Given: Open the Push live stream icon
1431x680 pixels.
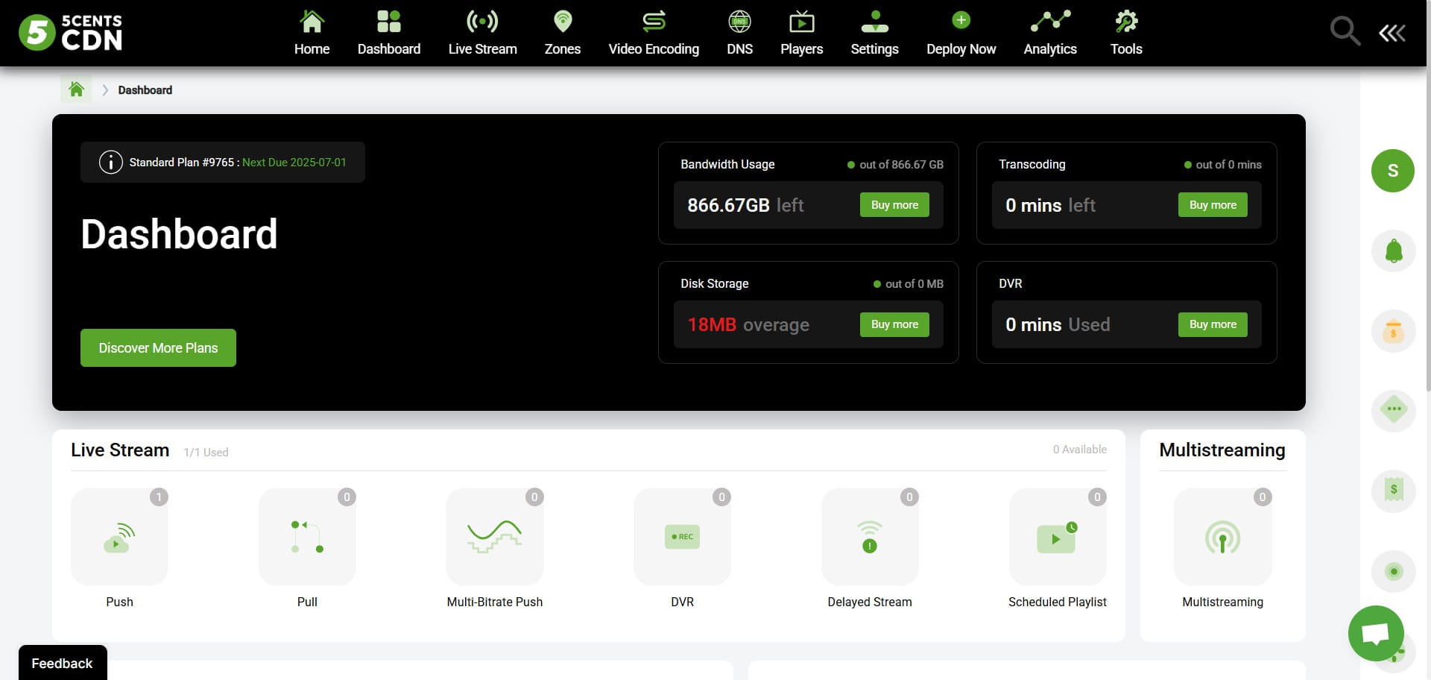Looking at the screenshot, I should [x=119, y=537].
